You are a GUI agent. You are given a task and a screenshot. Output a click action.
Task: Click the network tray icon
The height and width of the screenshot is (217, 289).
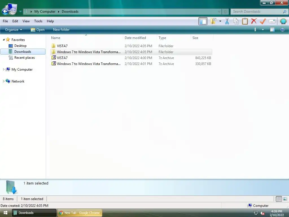pyautogui.click(x=256, y=213)
